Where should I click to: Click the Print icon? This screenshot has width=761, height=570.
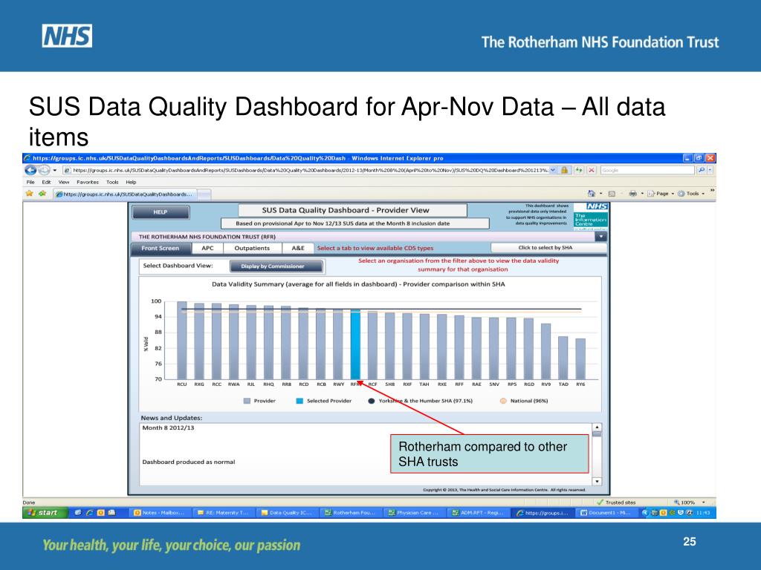(633, 194)
